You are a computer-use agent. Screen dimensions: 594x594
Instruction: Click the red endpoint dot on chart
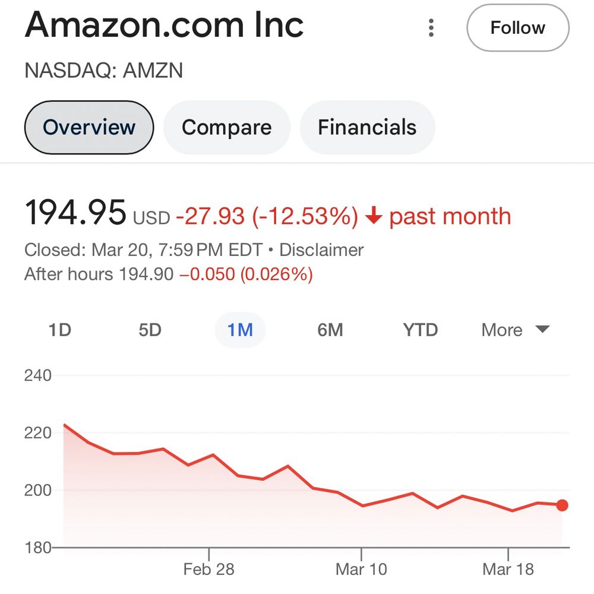[x=562, y=505]
